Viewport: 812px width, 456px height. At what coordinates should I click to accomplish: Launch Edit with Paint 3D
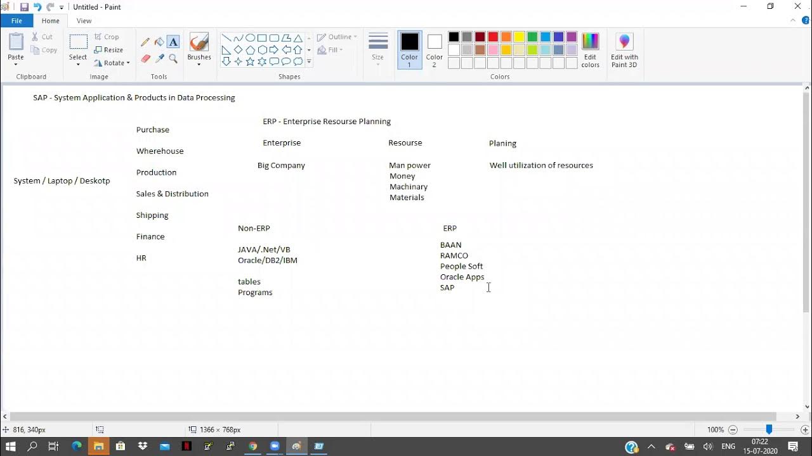[x=624, y=50]
